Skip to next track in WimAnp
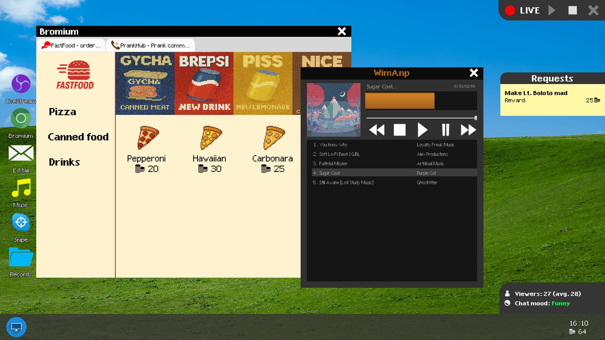Viewport: 605px width, 340px height. click(468, 129)
